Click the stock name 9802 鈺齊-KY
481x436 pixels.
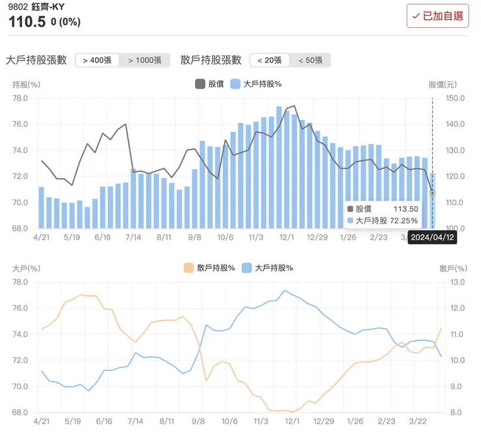[x=36, y=6]
